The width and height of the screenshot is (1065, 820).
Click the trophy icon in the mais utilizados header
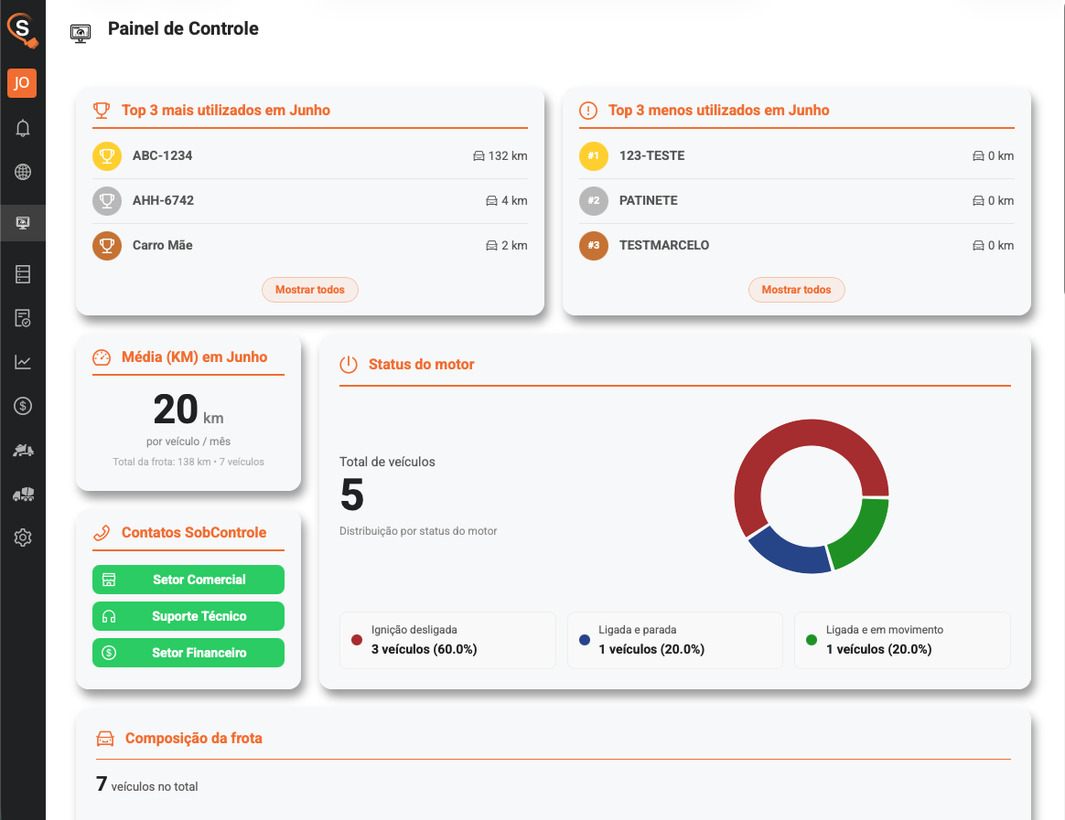point(102,110)
